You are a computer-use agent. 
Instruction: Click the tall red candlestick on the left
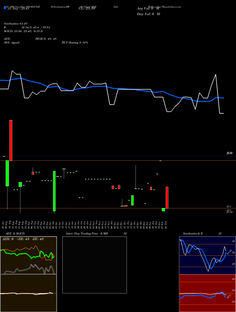point(11,140)
